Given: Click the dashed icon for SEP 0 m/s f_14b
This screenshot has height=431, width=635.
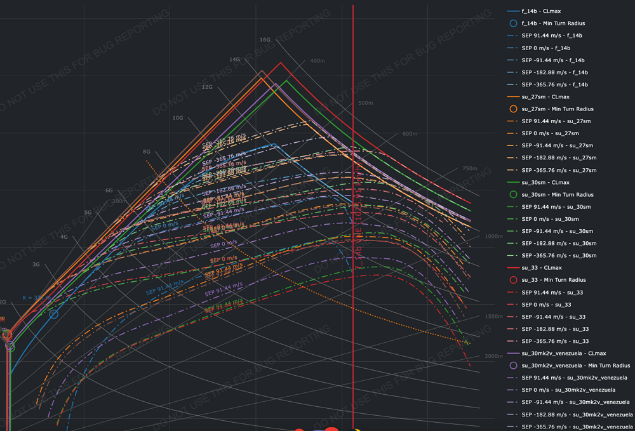Looking at the screenshot, I should [x=511, y=48].
